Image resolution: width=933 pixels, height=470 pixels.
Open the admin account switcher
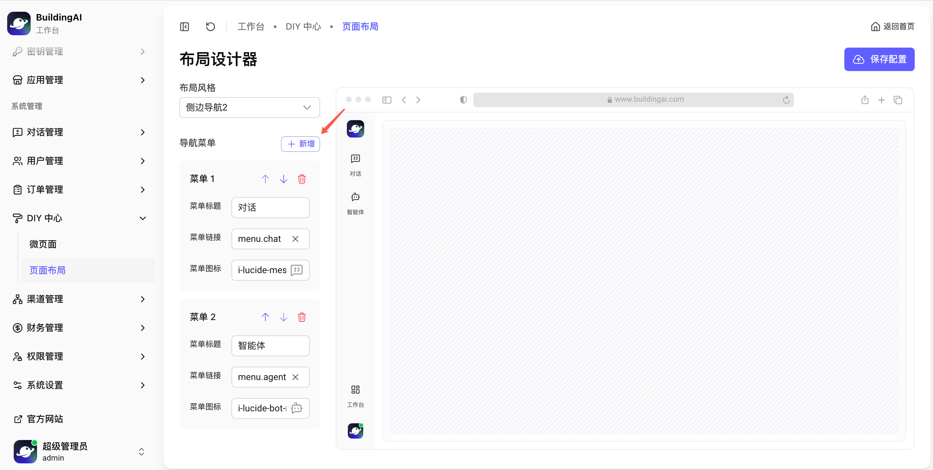tap(141, 451)
